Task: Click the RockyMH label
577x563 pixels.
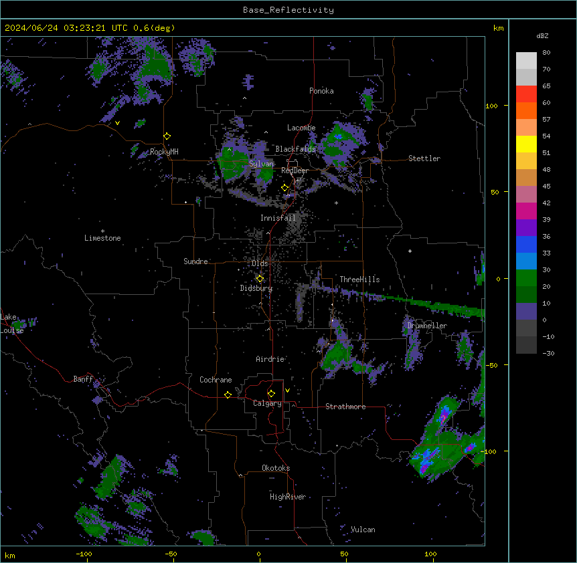Action: [x=164, y=152]
